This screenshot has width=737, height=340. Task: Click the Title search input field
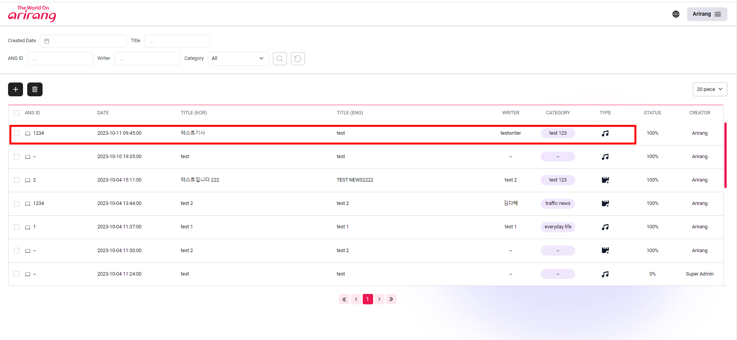(177, 41)
